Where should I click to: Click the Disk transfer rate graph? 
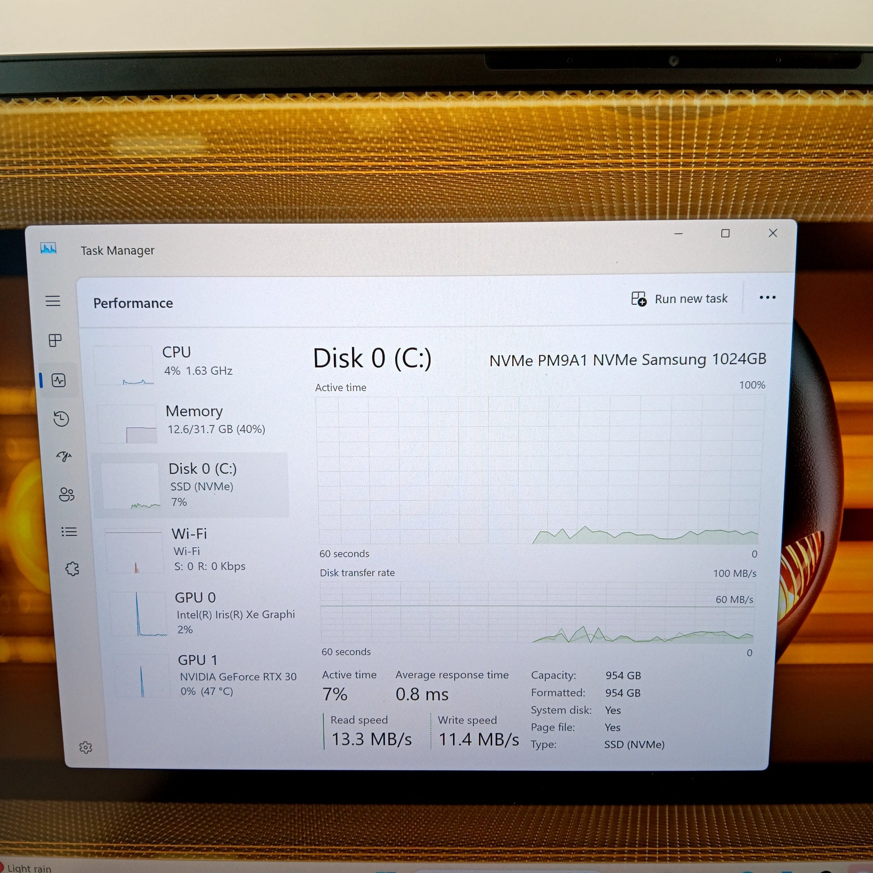(537, 612)
